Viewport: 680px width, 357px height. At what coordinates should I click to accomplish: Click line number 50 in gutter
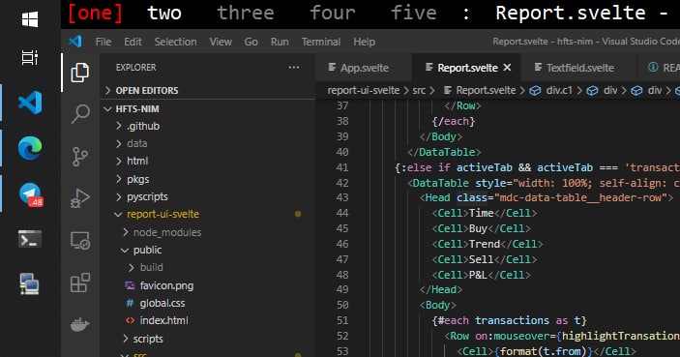pyautogui.click(x=342, y=305)
